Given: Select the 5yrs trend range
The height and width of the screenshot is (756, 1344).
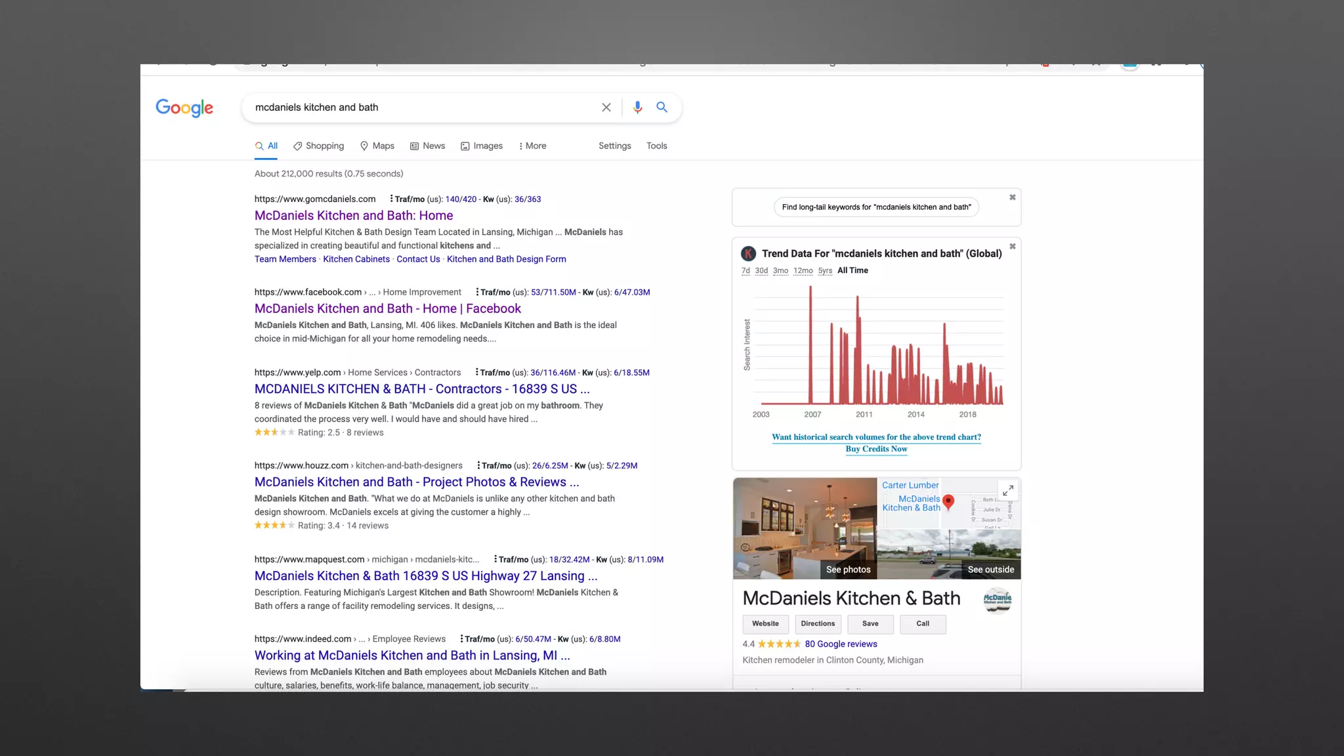Looking at the screenshot, I should [x=825, y=271].
